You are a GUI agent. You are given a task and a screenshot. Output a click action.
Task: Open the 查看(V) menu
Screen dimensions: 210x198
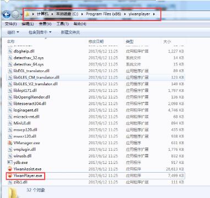click(x=45, y=24)
